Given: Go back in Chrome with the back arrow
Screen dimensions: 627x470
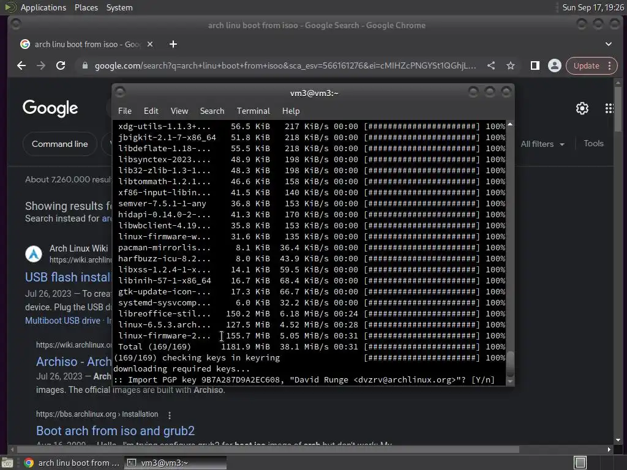Looking at the screenshot, I should 21,65.
